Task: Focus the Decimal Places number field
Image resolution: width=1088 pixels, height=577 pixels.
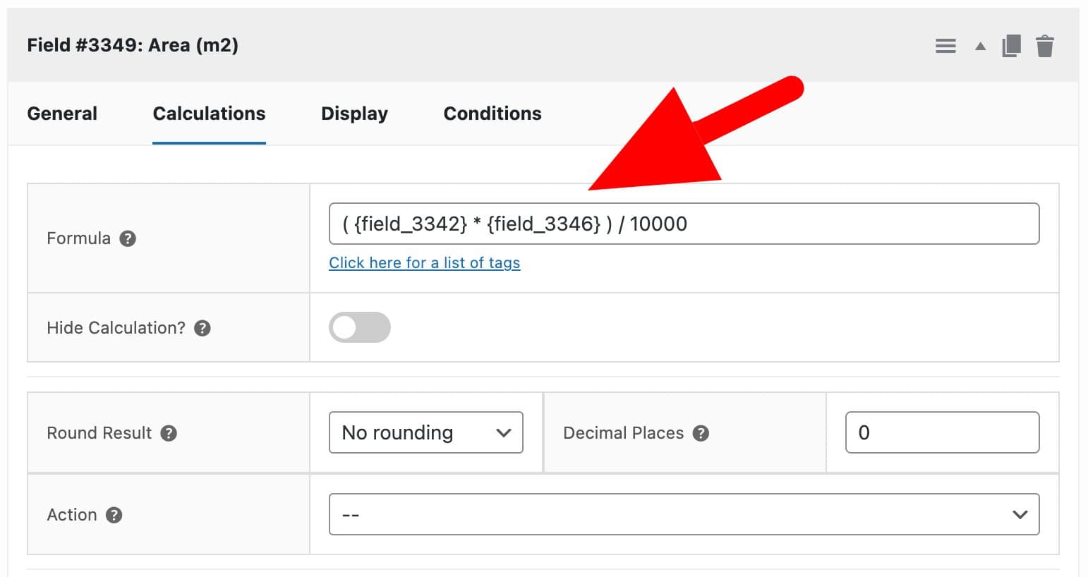Action: [x=942, y=432]
